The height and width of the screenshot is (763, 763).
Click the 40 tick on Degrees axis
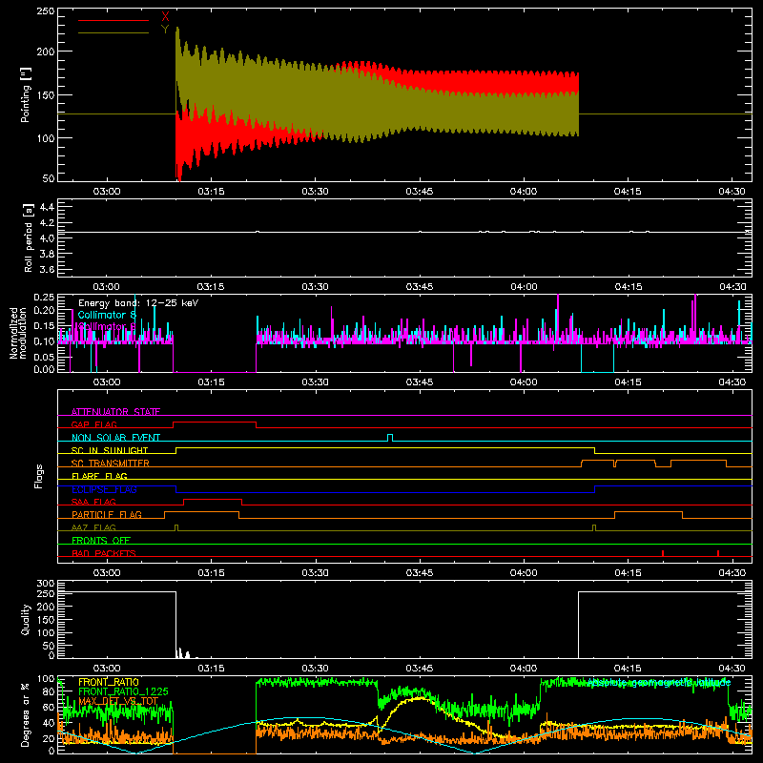49,723
